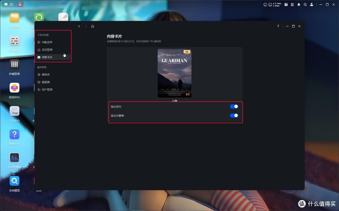
Task: Click the 服务管理 section label
Action: [x=42, y=67]
